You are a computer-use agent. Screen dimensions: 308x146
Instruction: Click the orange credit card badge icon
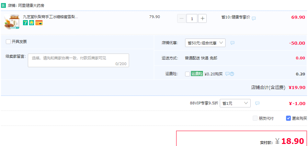39,23
